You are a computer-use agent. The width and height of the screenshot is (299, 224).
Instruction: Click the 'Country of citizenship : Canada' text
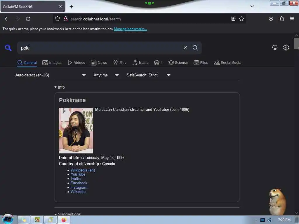point(87,164)
